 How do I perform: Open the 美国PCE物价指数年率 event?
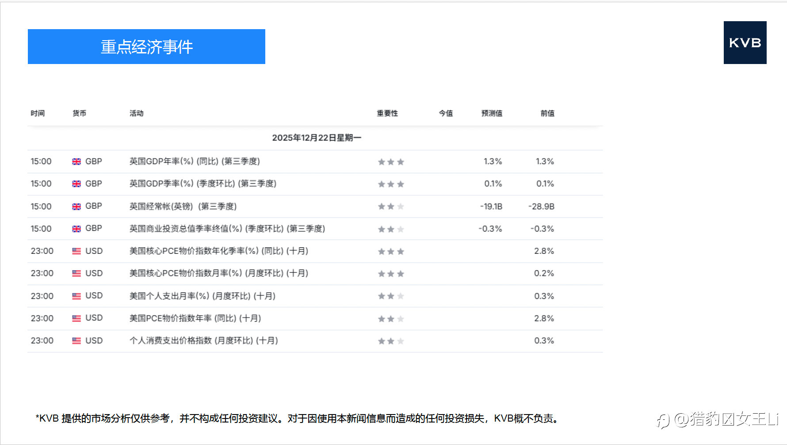pos(195,318)
